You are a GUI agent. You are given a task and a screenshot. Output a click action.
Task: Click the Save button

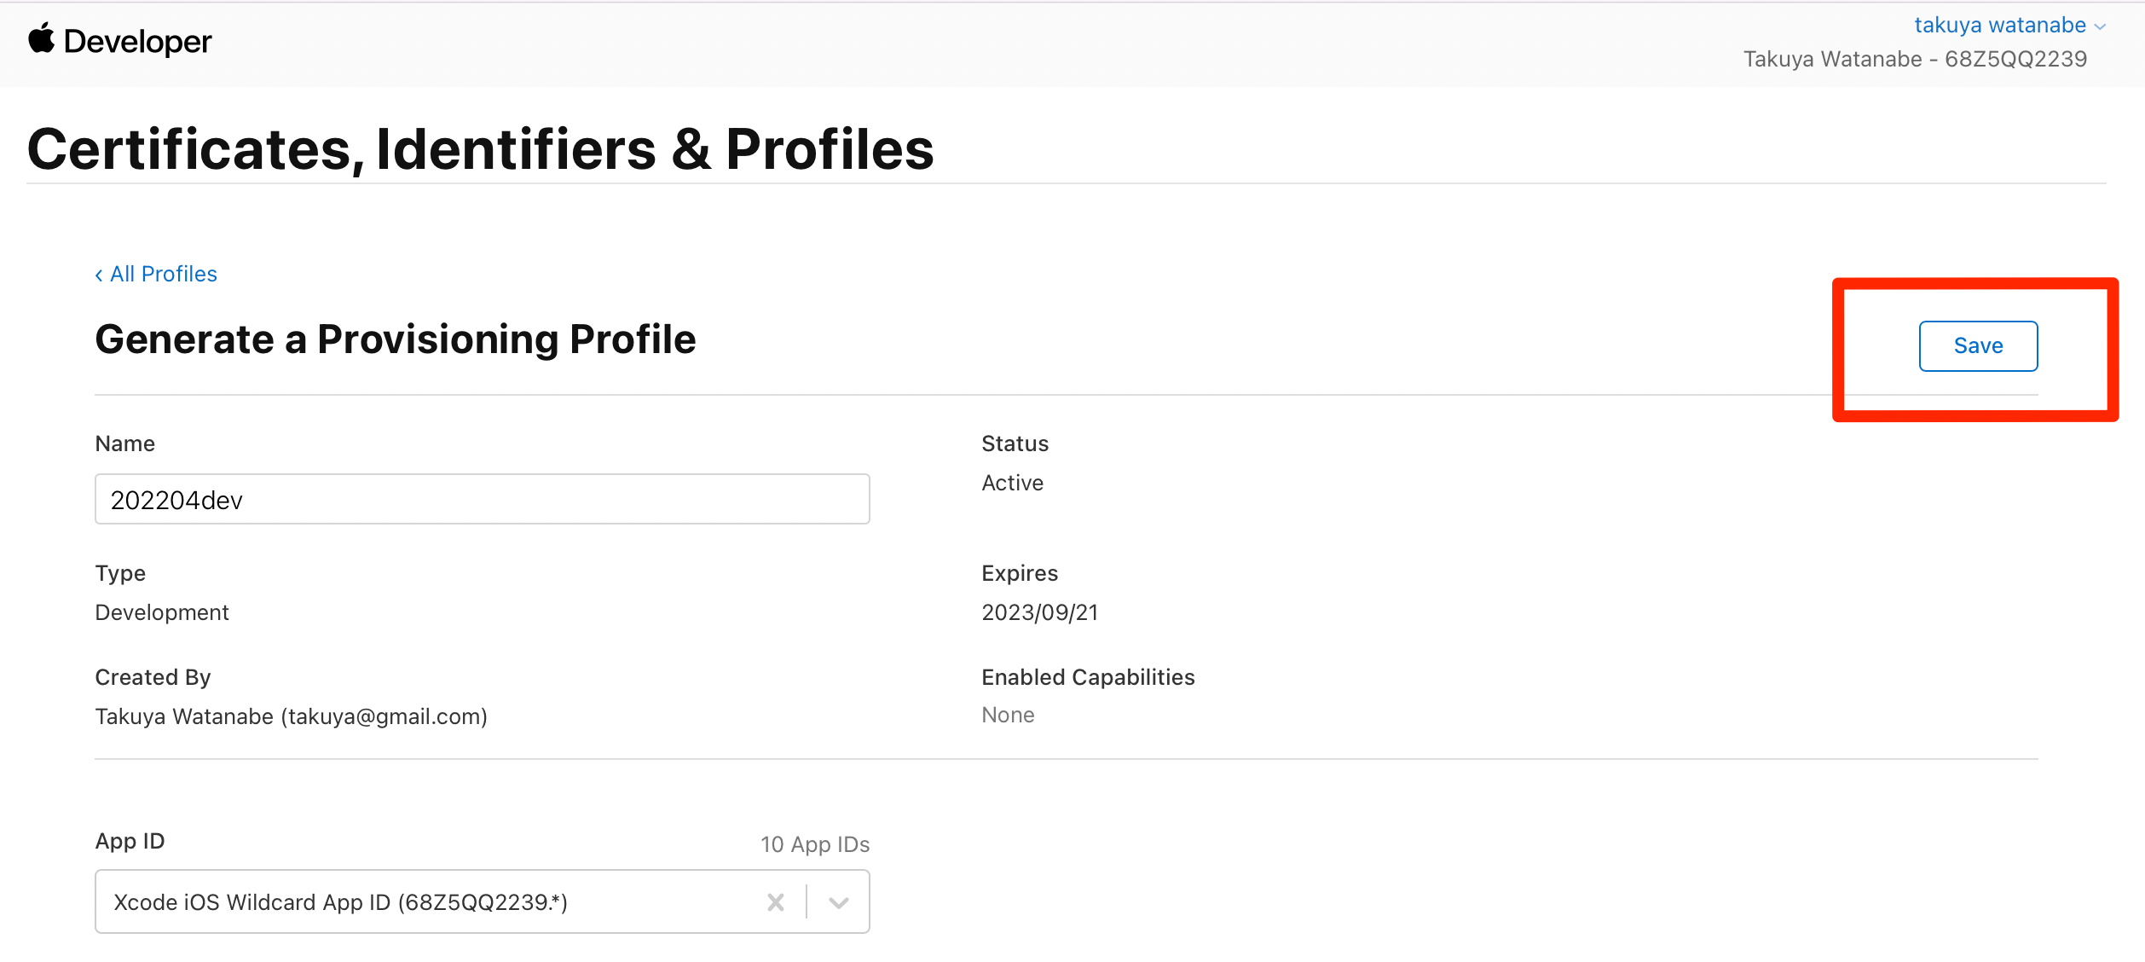(1978, 345)
